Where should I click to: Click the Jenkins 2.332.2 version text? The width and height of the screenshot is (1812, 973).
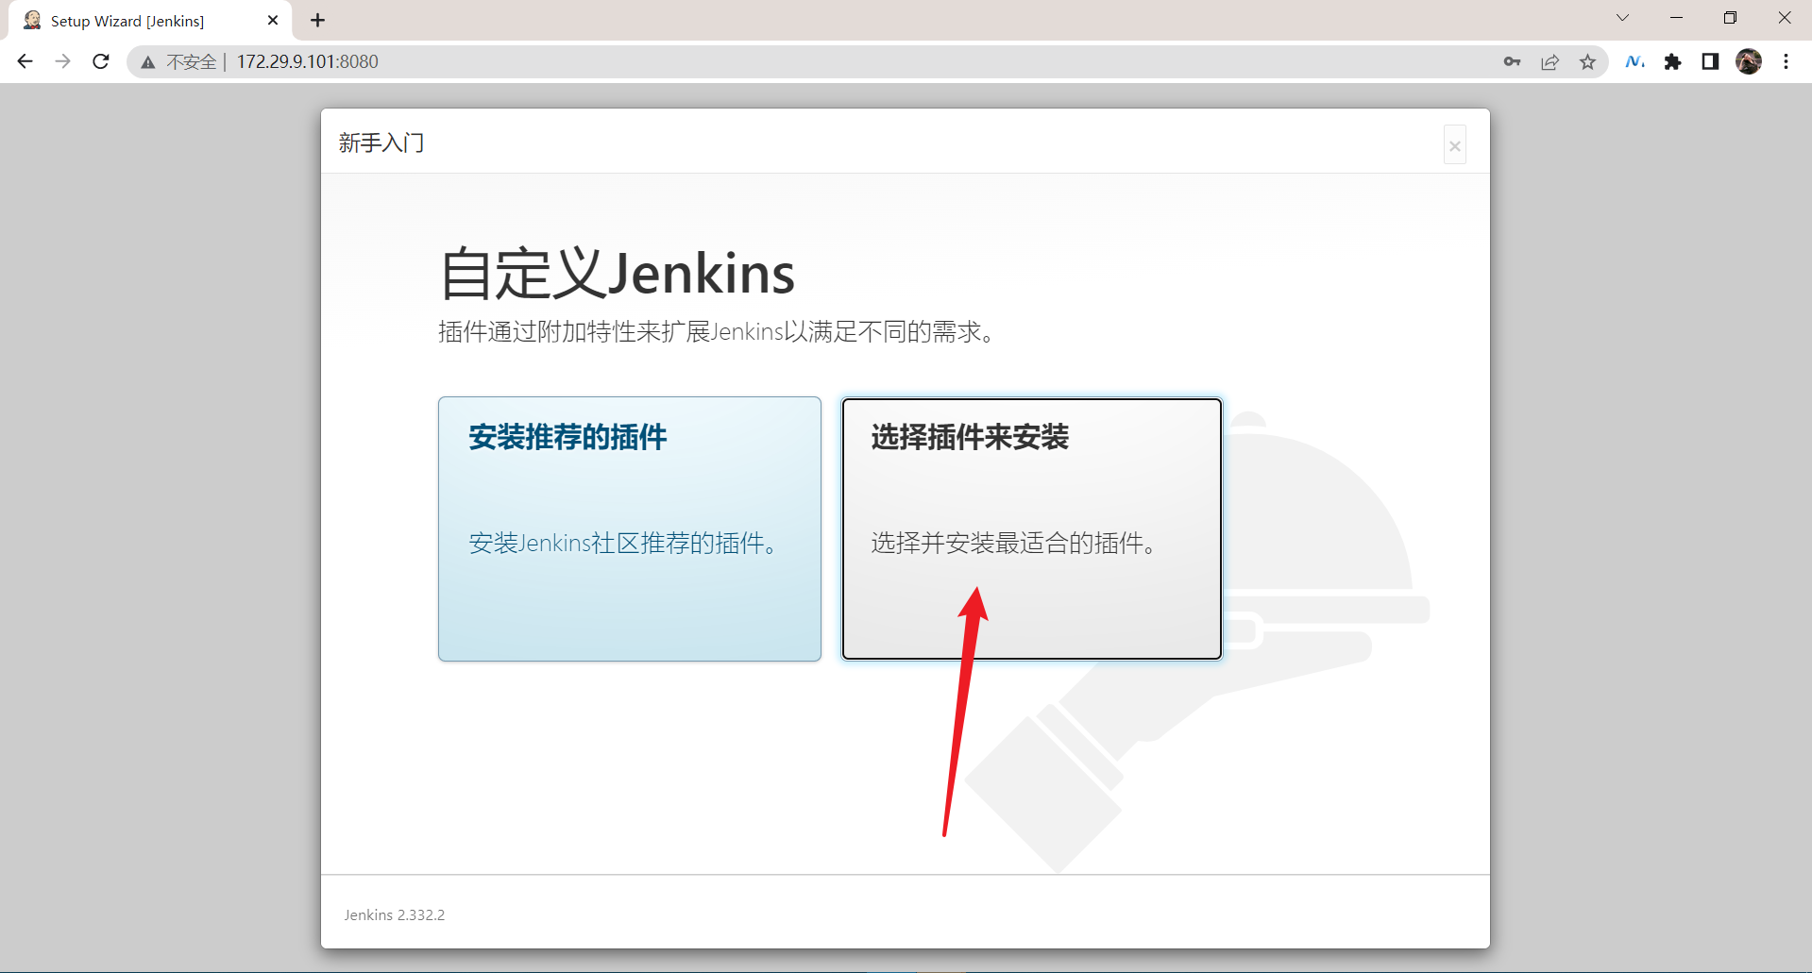coord(394,914)
